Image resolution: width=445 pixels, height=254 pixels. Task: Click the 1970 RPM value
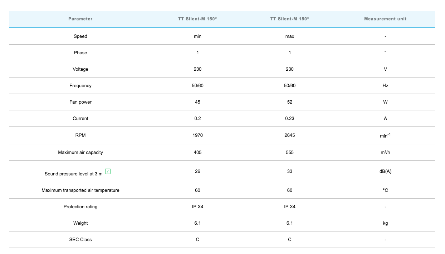197,135
